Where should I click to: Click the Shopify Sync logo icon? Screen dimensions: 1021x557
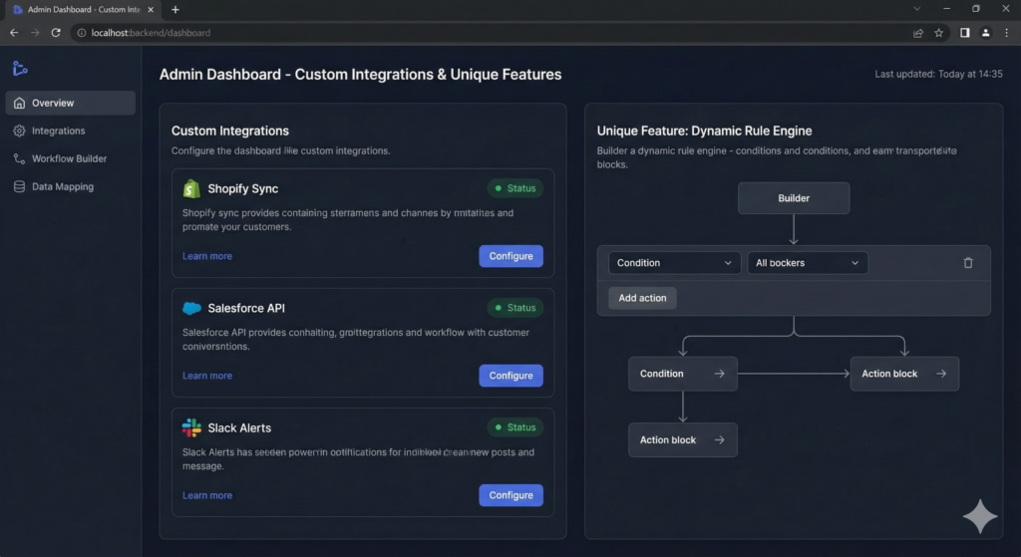tap(191, 188)
